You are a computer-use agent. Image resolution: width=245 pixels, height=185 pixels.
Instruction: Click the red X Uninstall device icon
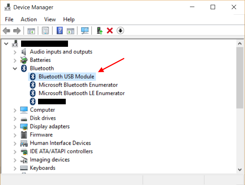(x=110, y=31)
